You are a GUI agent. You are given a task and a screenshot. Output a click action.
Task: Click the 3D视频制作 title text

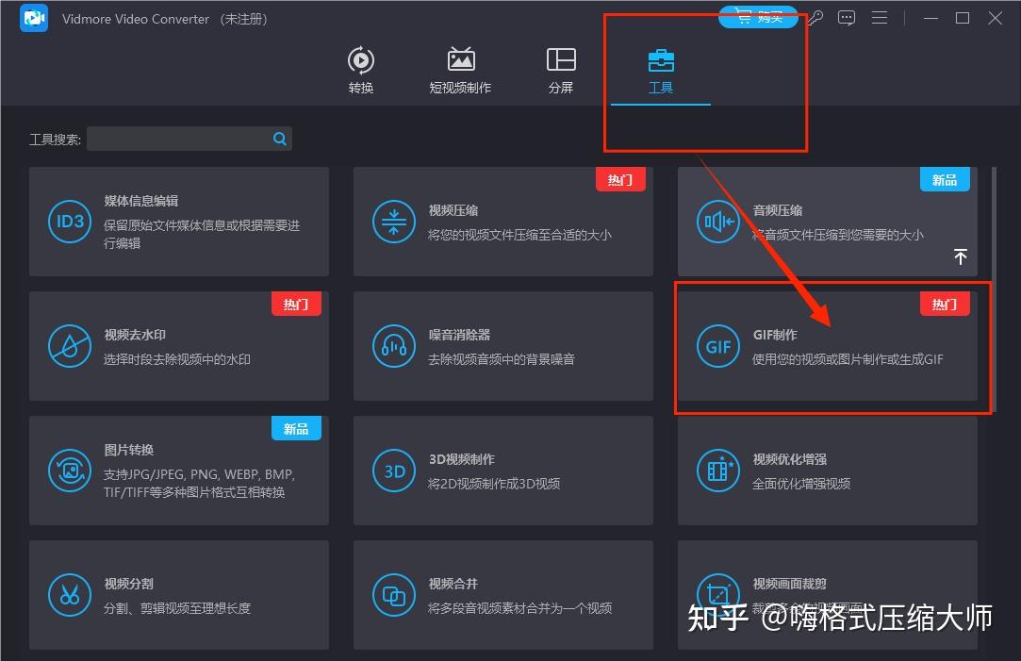(x=462, y=459)
